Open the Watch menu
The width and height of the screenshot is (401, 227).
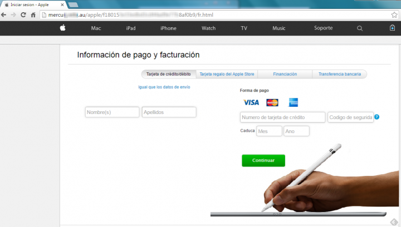(208, 28)
